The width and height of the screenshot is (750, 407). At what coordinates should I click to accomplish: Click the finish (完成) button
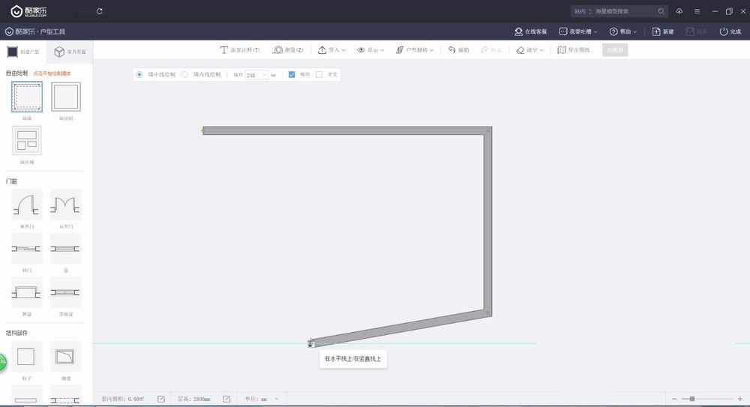point(730,31)
